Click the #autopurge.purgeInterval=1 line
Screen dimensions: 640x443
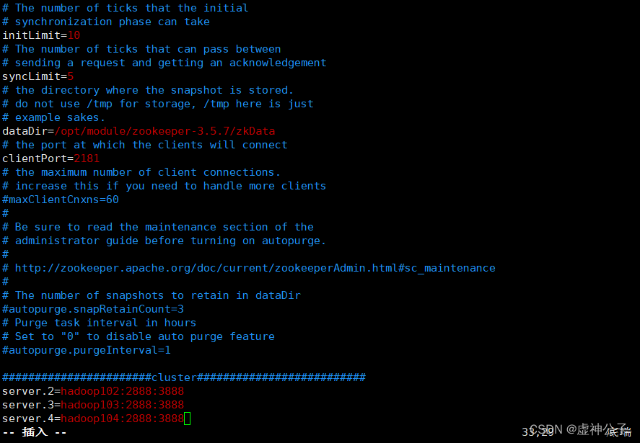pyautogui.click(x=87, y=351)
